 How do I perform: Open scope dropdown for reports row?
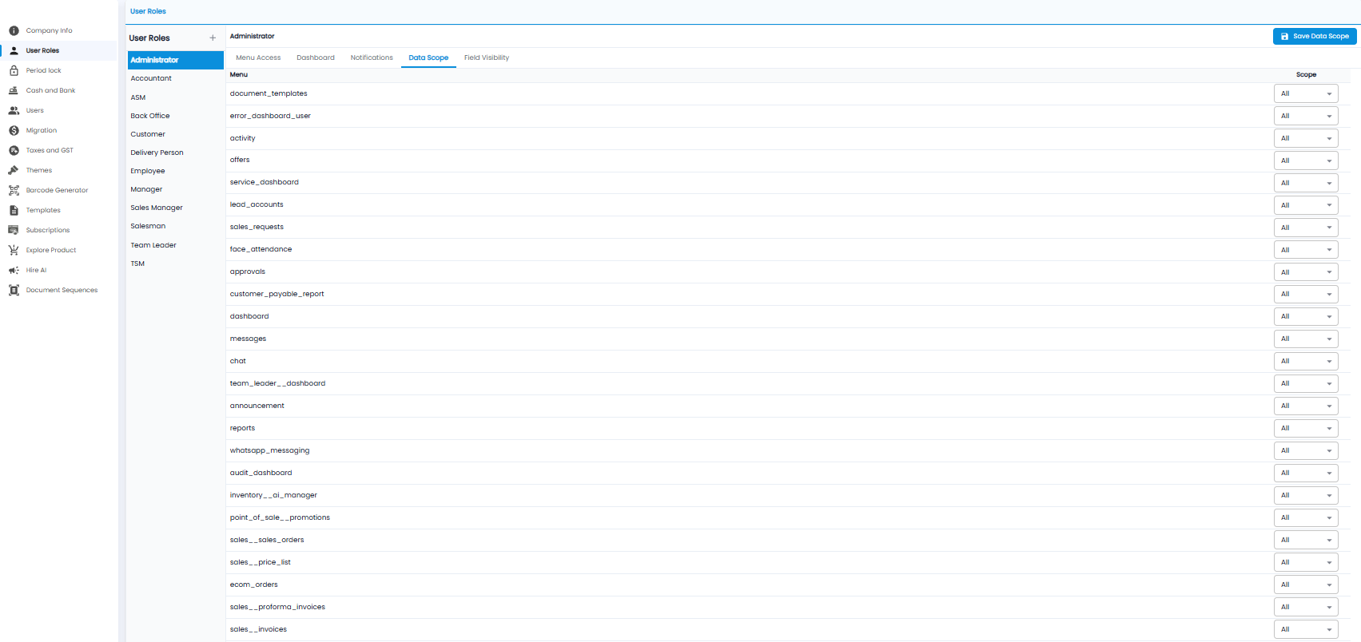(x=1306, y=428)
